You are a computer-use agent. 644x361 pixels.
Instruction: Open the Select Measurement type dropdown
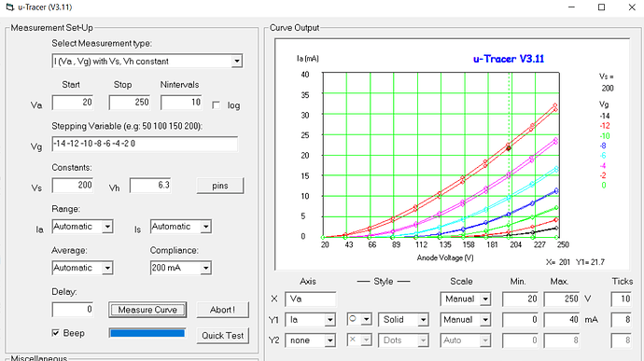(x=236, y=62)
